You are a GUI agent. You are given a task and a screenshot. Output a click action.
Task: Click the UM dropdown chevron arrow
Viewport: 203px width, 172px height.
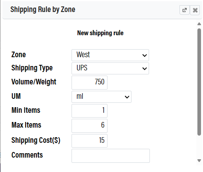click(x=127, y=97)
